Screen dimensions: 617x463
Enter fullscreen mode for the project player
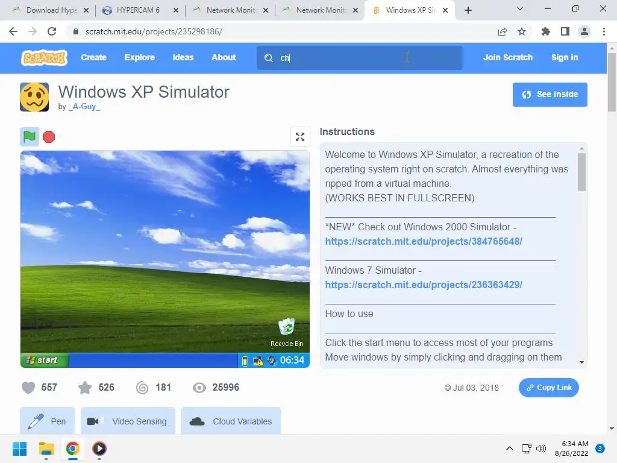tap(300, 137)
